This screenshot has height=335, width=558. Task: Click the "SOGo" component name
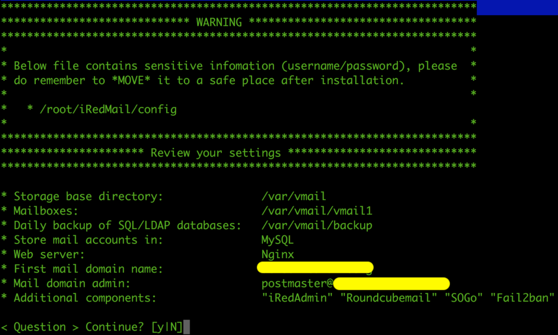[x=464, y=298]
